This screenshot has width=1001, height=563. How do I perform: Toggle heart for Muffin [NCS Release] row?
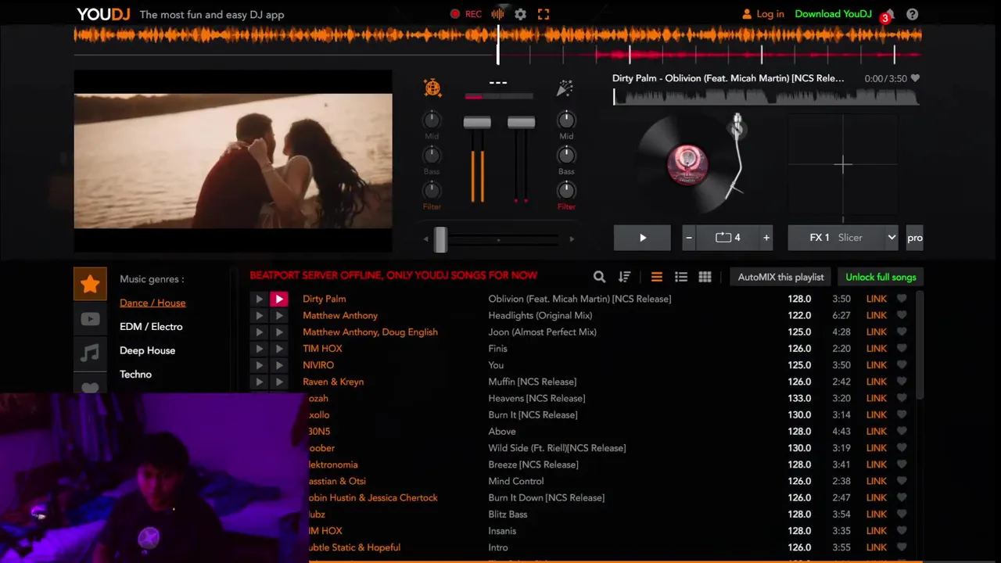[902, 382]
